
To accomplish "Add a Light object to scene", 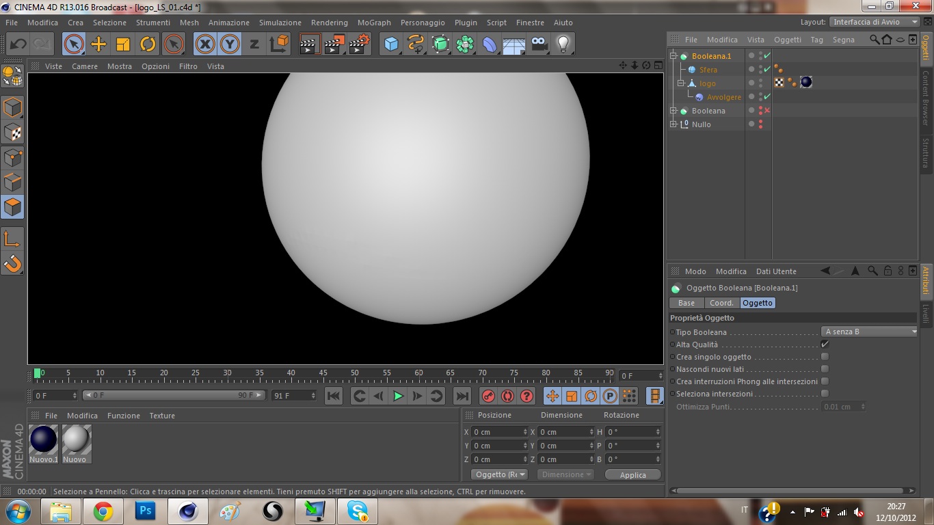I will point(563,44).
